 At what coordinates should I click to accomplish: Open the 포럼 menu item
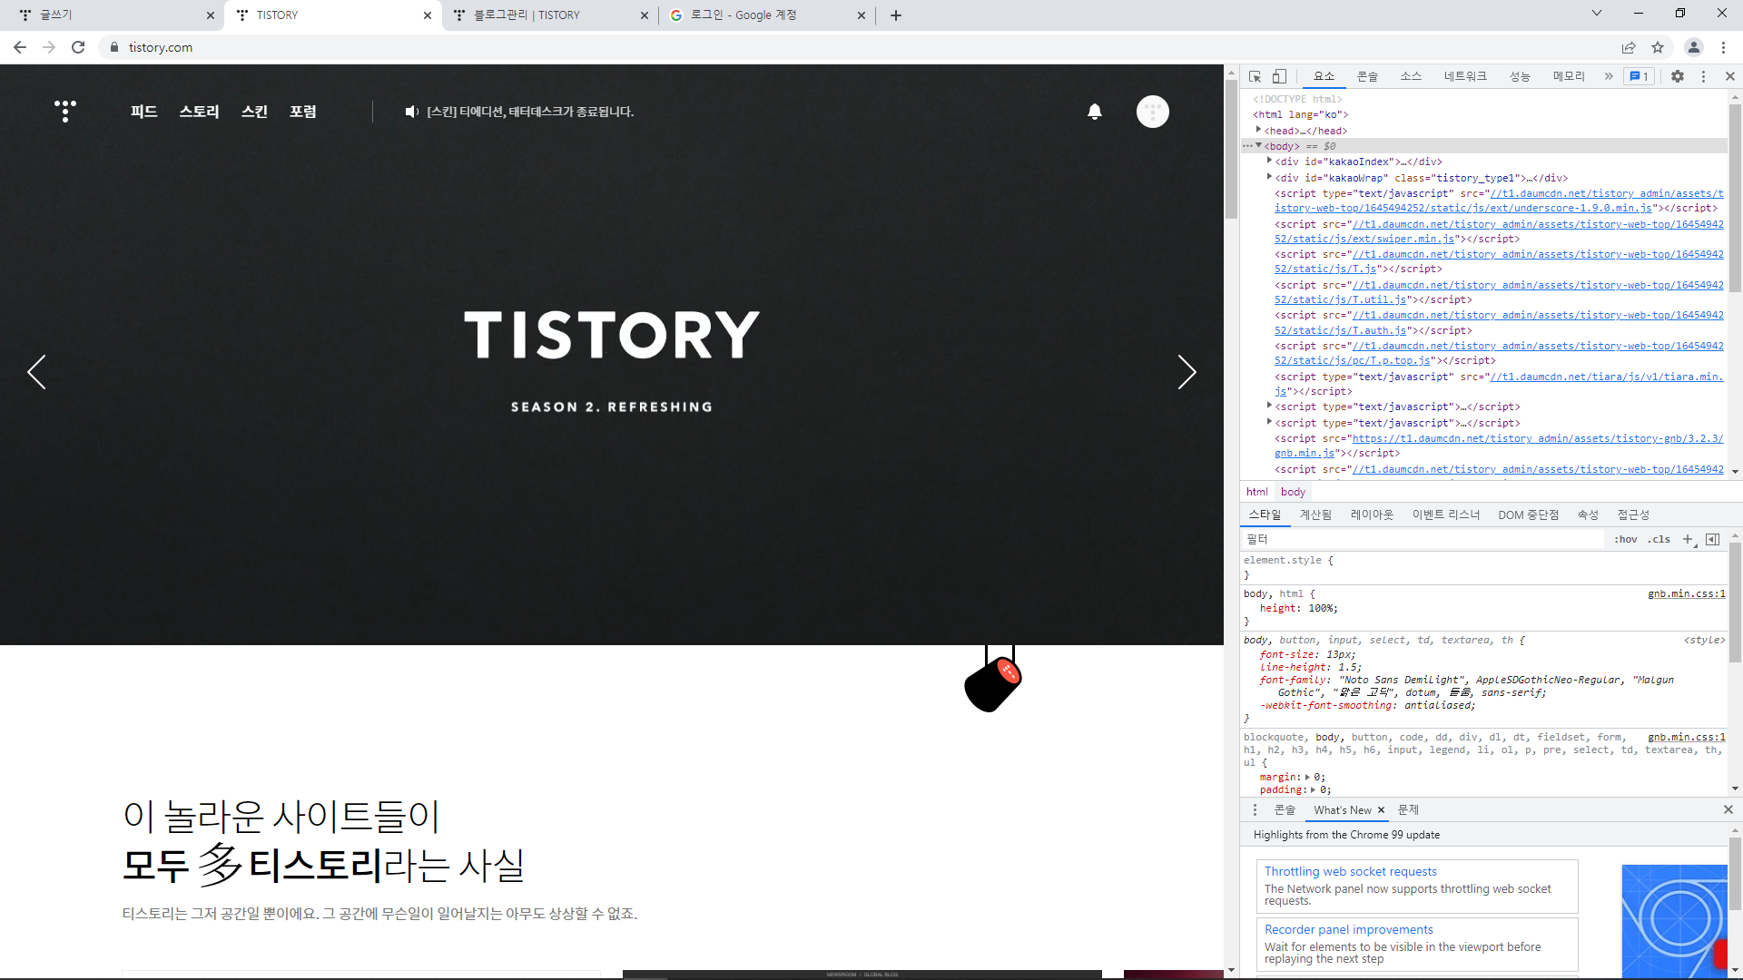(x=303, y=112)
